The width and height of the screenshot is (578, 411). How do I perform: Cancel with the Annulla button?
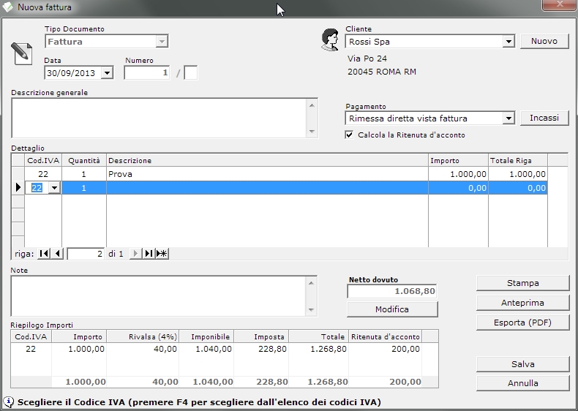click(522, 383)
